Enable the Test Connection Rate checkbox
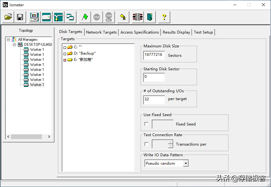 pyautogui.click(x=146, y=144)
